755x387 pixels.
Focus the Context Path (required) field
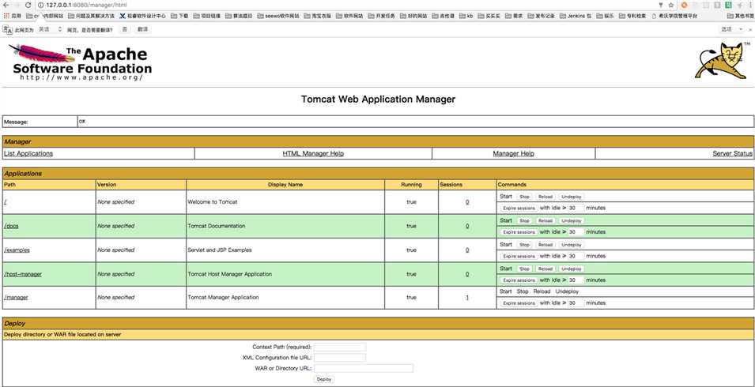point(340,347)
